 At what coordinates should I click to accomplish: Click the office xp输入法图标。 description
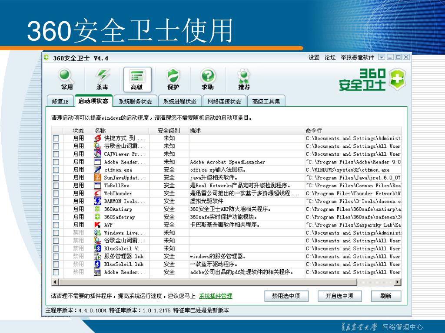(x=218, y=170)
